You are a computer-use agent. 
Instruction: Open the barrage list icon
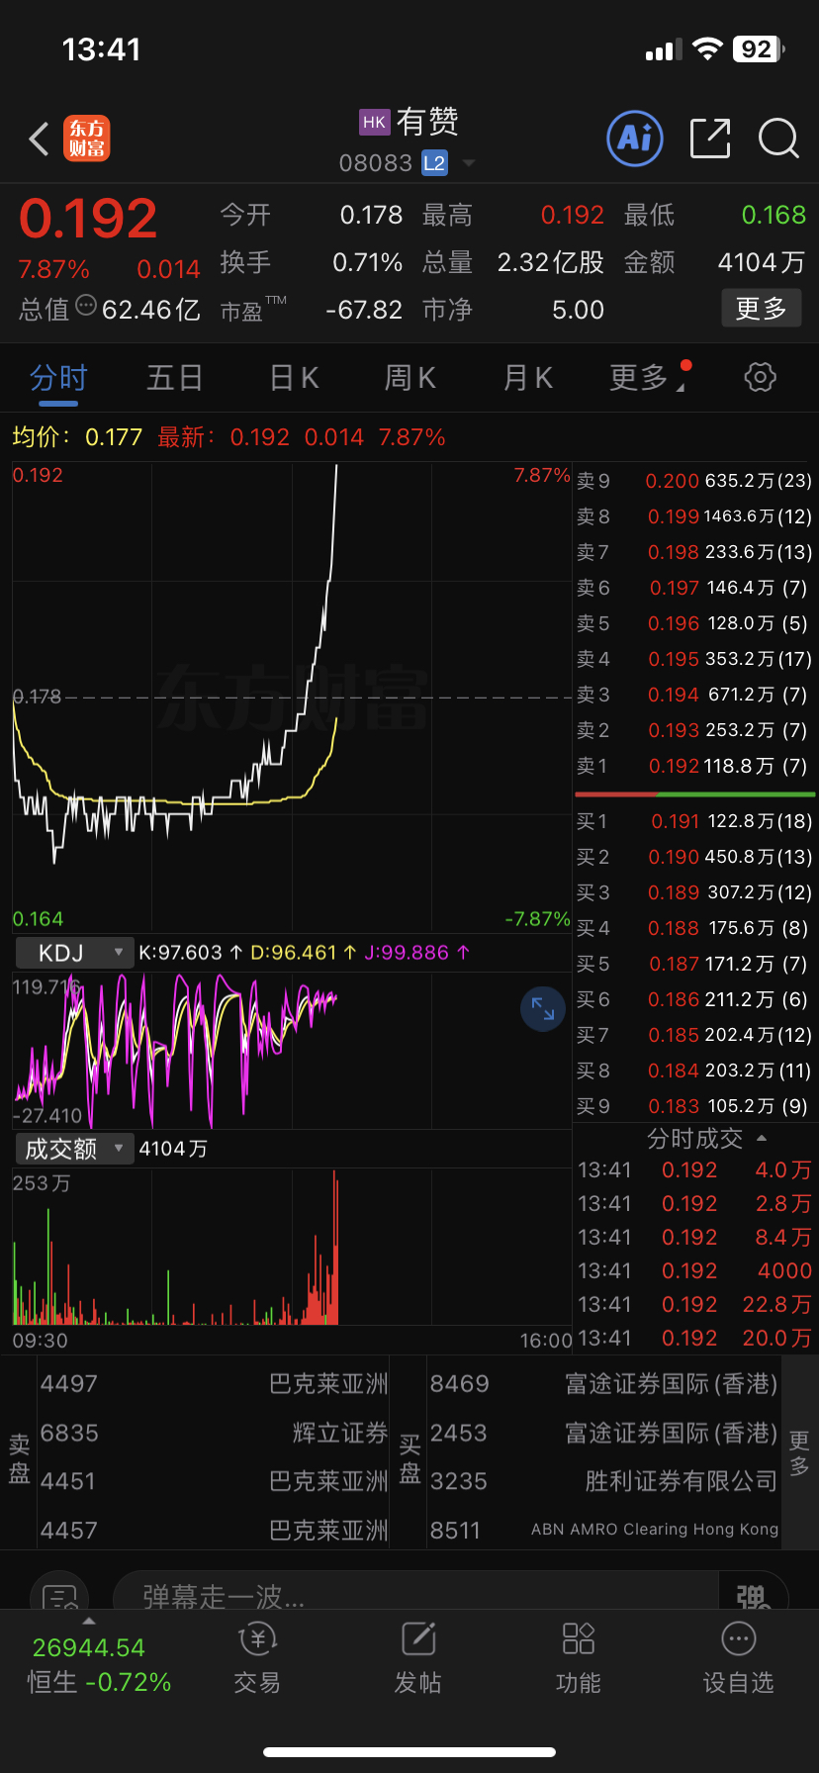(59, 1595)
